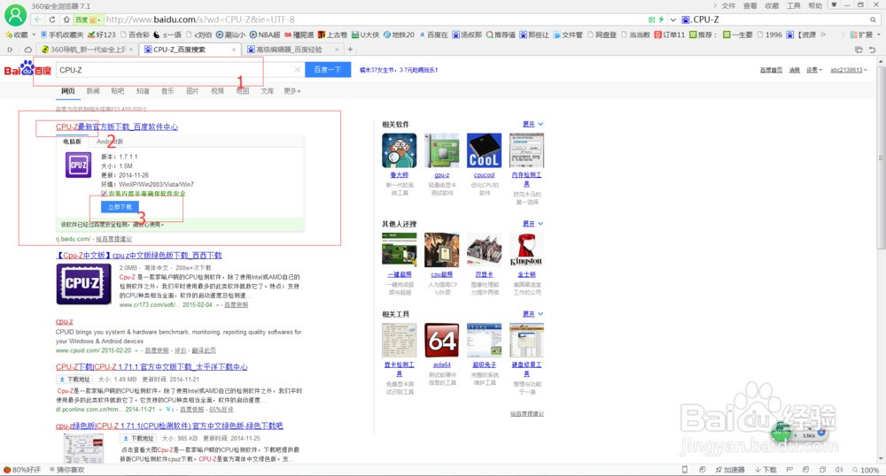Click the 100% zoom level control
Viewport: 886px width, 476px height.
coord(865,470)
